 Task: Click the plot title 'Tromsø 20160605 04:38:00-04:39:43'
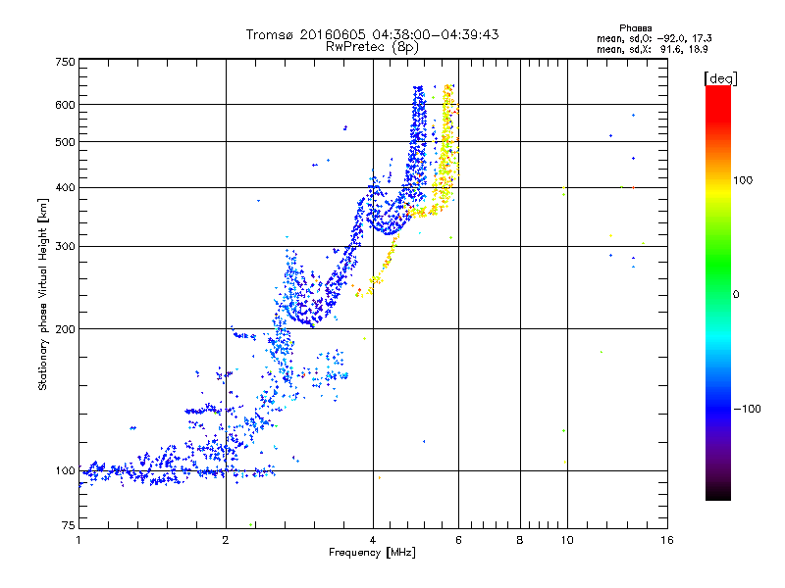372,34
